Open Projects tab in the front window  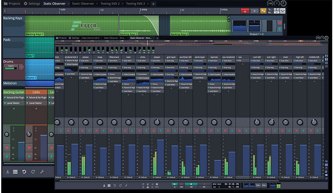click(61, 38)
